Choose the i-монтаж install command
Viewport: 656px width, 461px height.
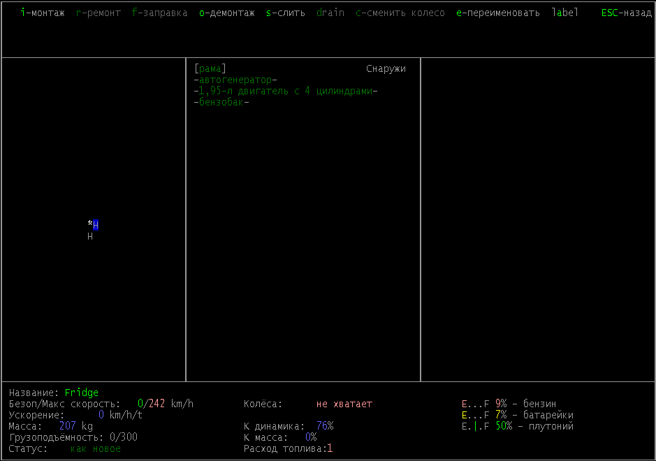43,13
